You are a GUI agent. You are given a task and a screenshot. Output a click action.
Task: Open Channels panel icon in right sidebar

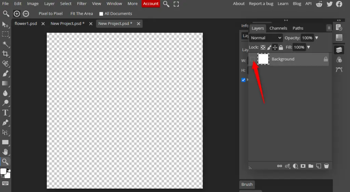click(x=339, y=60)
